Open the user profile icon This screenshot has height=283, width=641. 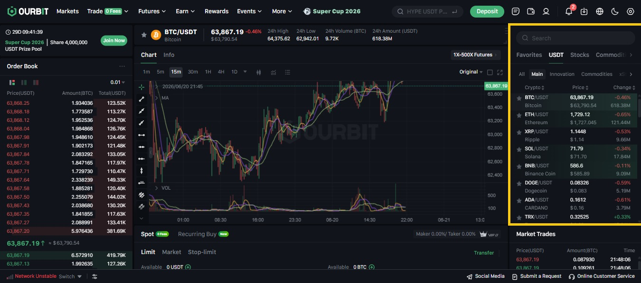tap(546, 11)
